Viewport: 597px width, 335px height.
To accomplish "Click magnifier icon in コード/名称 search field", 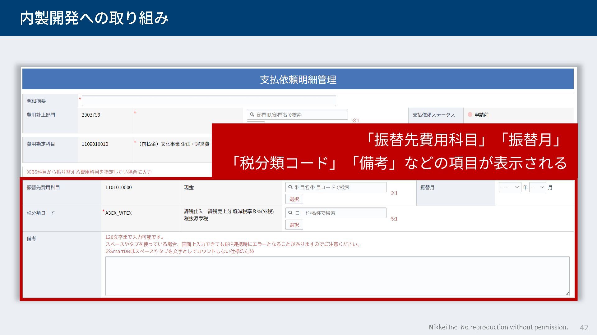I will (x=290, y=213).
